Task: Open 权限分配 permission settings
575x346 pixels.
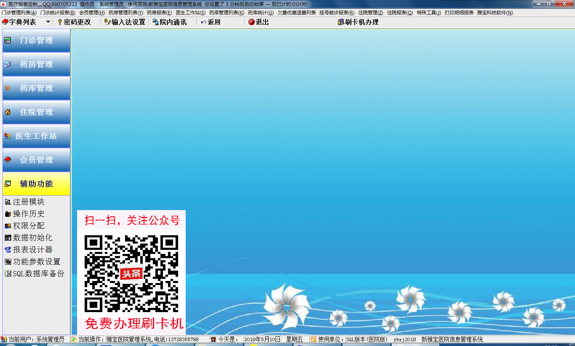Action: coord(28,226)
